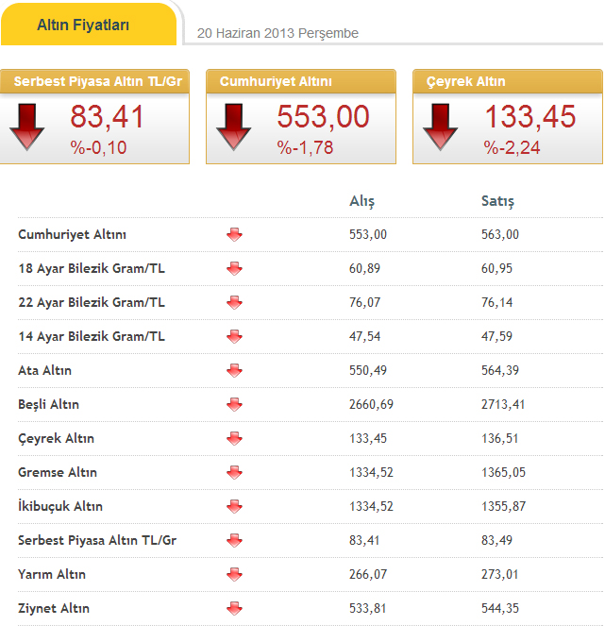Click the down arrow in Ziynet Altın row
The width and height of the screenshot is (605, 642).
pyautogui.click(x=234, y=609)
